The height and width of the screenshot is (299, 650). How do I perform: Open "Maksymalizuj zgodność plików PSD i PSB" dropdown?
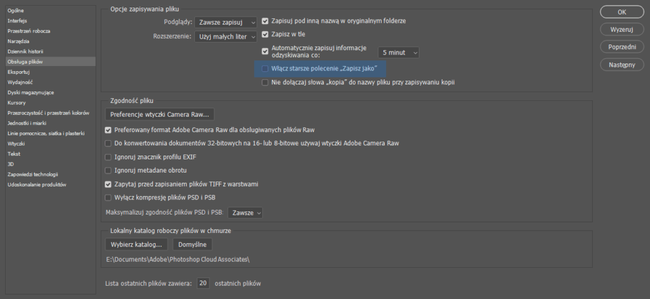(245, 213)
